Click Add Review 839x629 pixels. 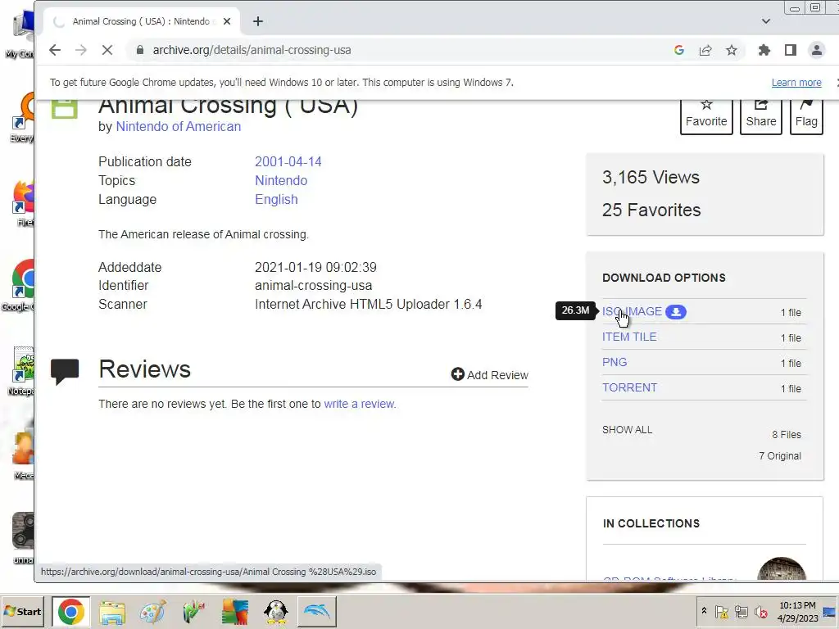point(490,375)
